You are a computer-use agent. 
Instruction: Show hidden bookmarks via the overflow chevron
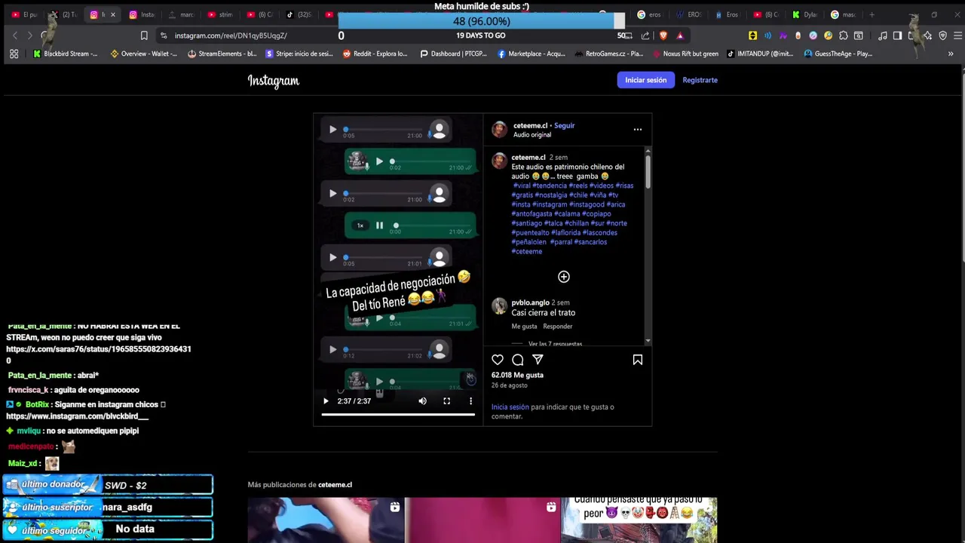point(951,54)
